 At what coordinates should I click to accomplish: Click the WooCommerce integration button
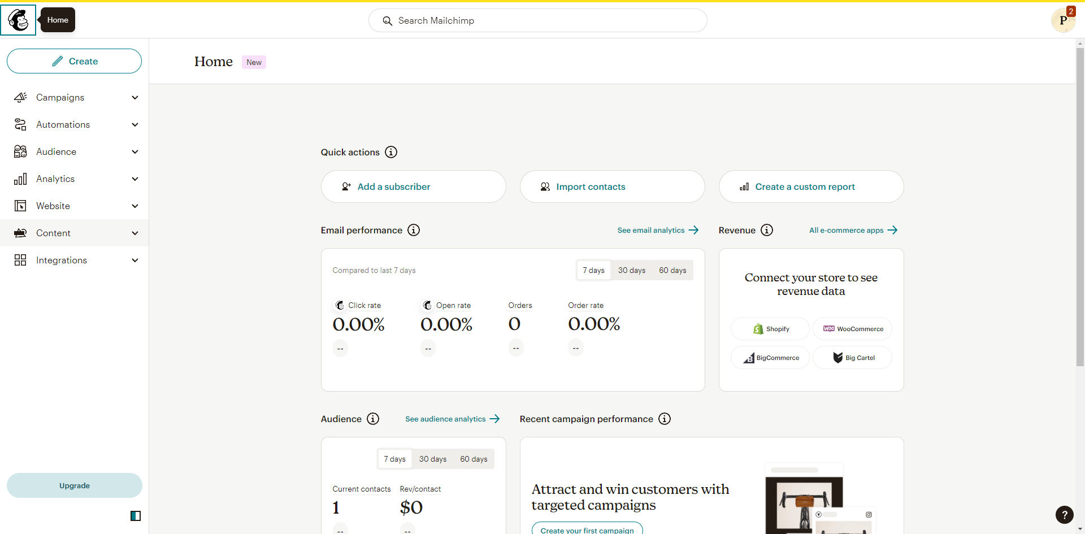pos(852,329)
